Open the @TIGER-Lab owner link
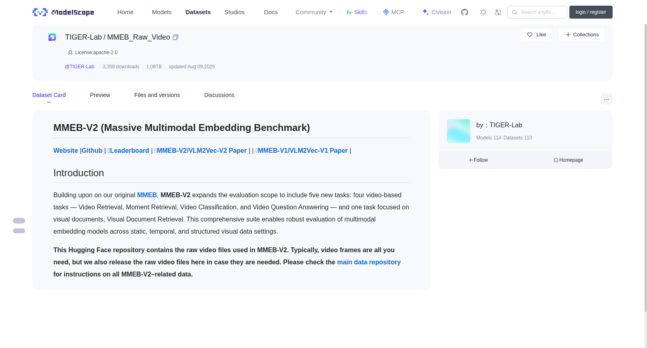Screen dimensions: 647x348 point(79,67)
